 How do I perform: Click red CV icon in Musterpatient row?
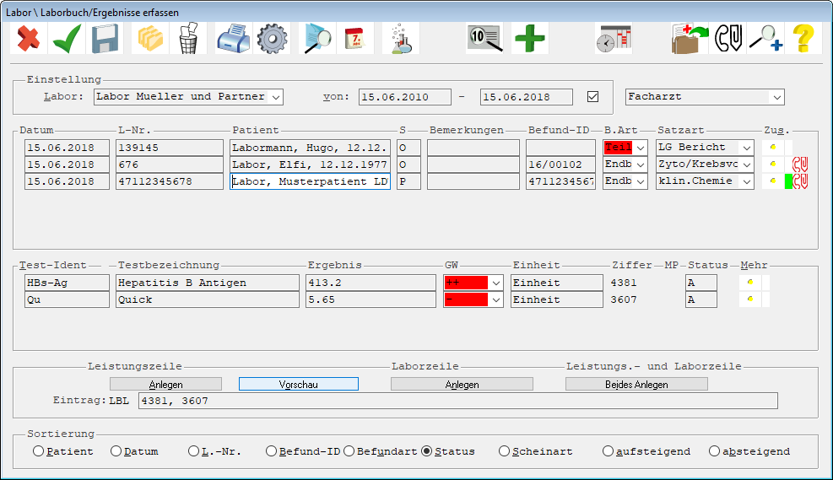[x=800, y=181]
